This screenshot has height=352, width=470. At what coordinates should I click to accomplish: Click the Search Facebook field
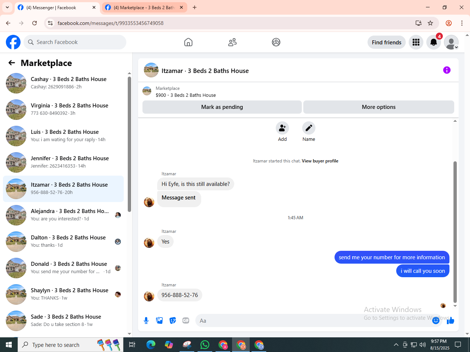click(x=75, y=42)
